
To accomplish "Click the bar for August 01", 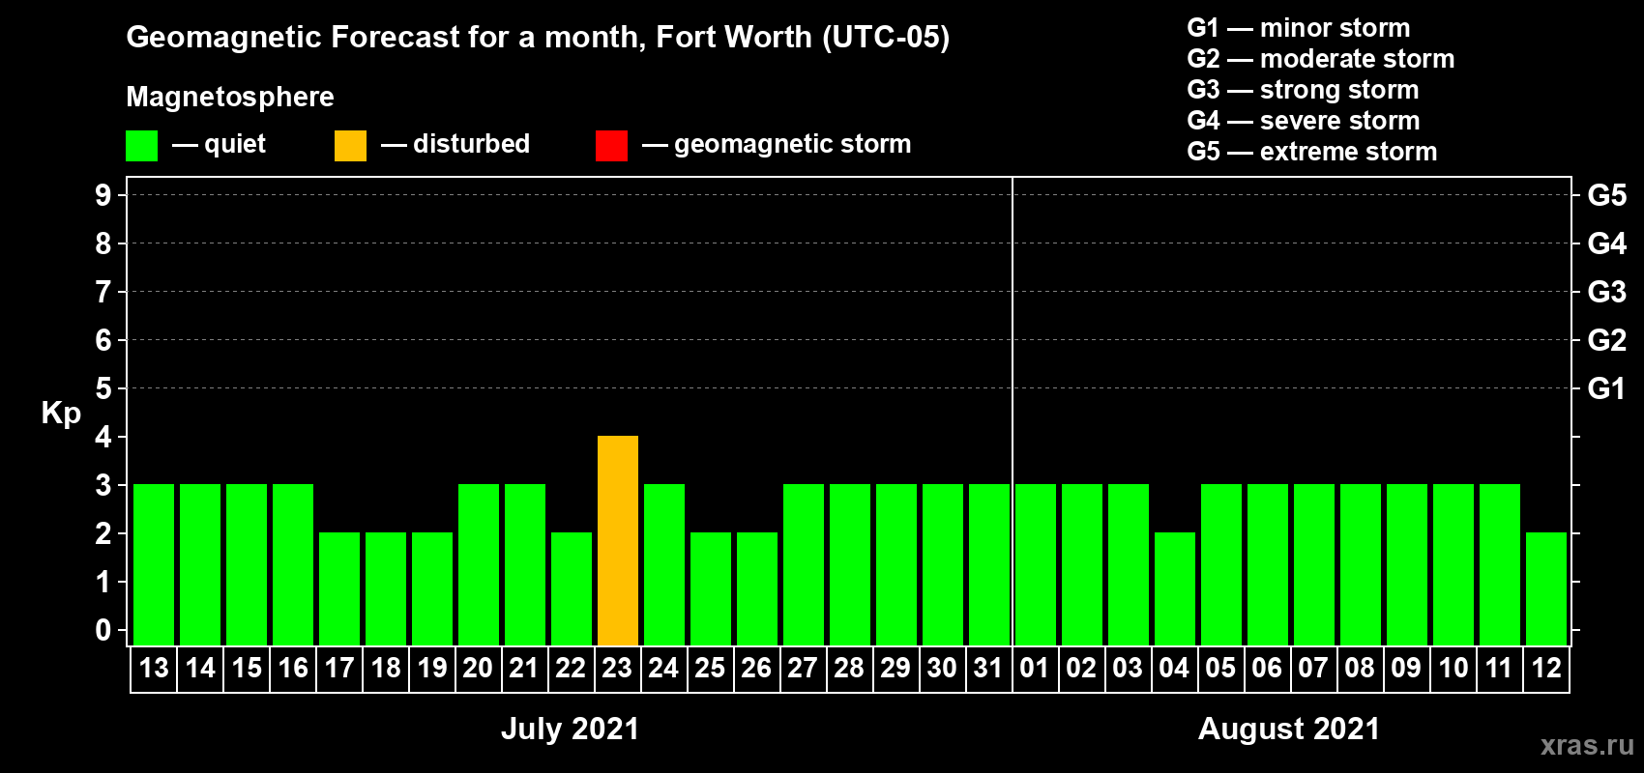I will tap(1036, 565).
